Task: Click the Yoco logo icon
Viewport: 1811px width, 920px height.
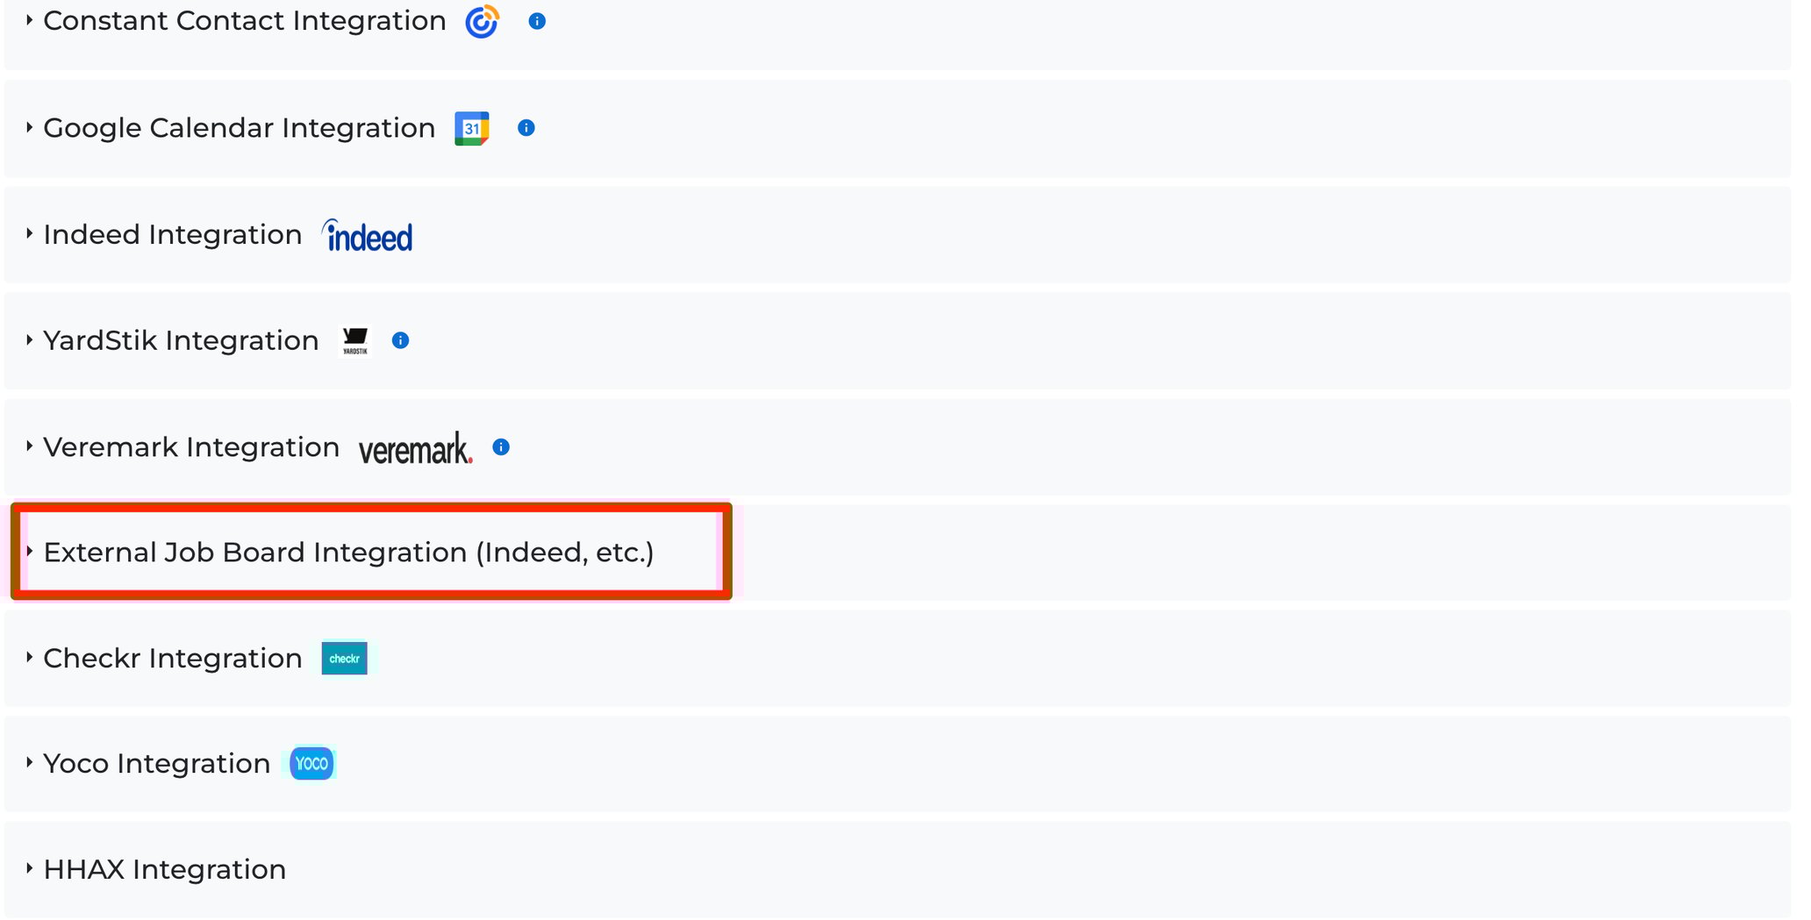Action: [311, 763]
